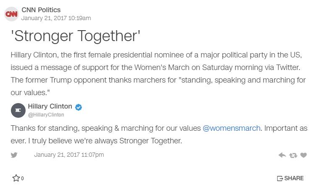Click the star count showing 0
The height and width of the screenshot is (189, 317).
[23, 179]
